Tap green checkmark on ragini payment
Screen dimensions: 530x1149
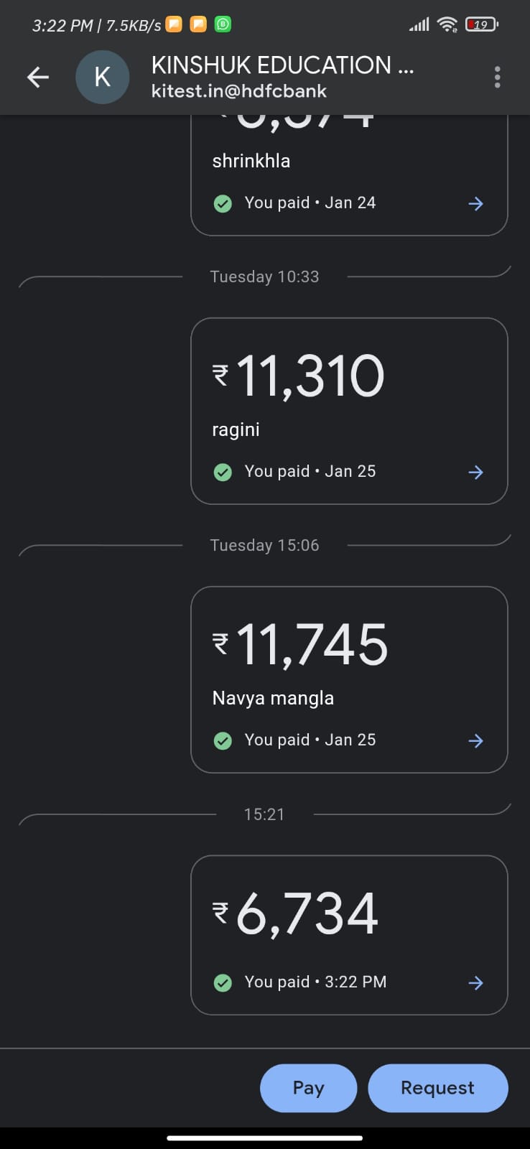[x=223, y=472]
